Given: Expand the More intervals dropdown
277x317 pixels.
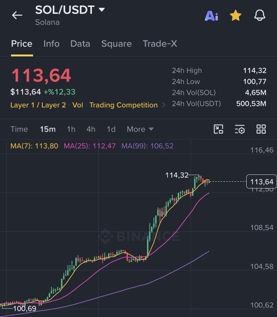Looking at the screenshot, I should click(140, 129).
